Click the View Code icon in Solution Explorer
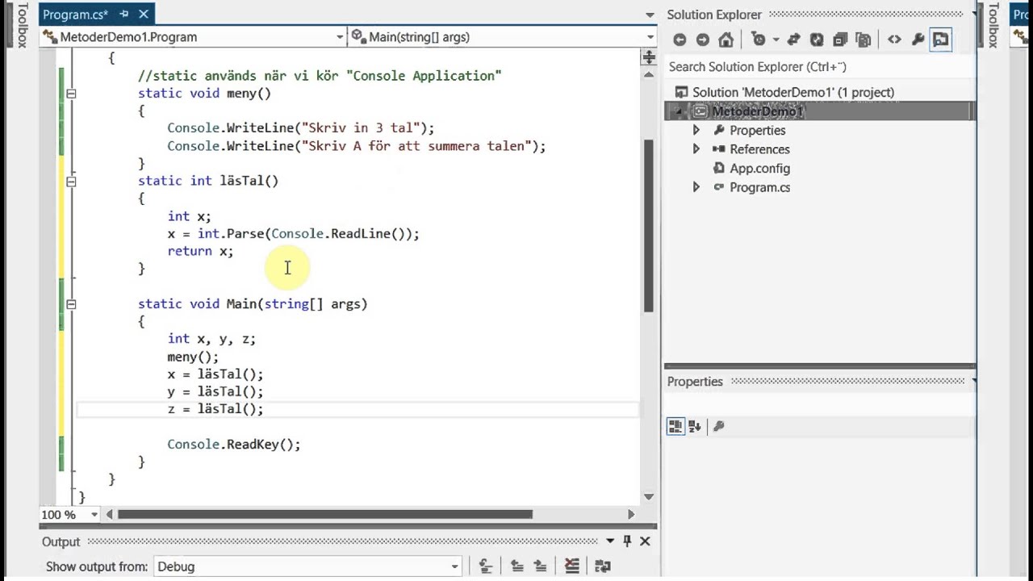Screen dimensions: 1033x581 pyautogui.click(x=894, y=40)
